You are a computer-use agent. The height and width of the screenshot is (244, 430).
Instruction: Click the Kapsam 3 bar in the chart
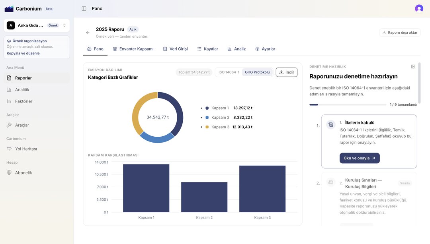262,189
